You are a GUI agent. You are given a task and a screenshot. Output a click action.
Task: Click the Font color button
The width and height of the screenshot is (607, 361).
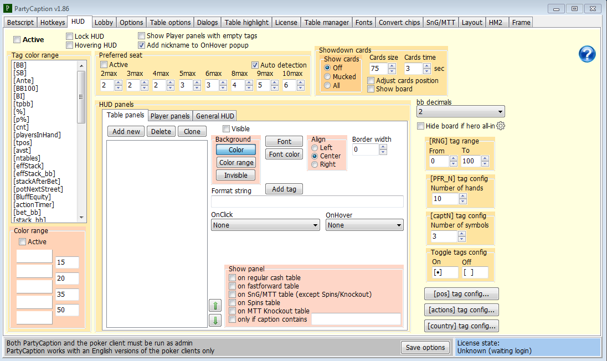284,154
